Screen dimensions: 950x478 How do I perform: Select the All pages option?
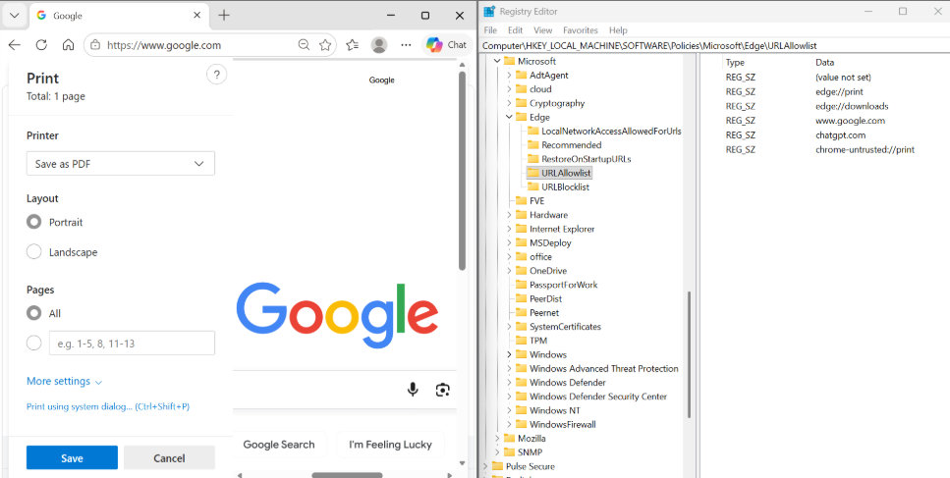(34, 313)
